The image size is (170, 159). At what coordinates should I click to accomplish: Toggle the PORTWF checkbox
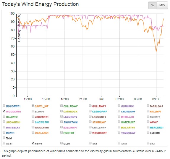[x=61, y=132]
